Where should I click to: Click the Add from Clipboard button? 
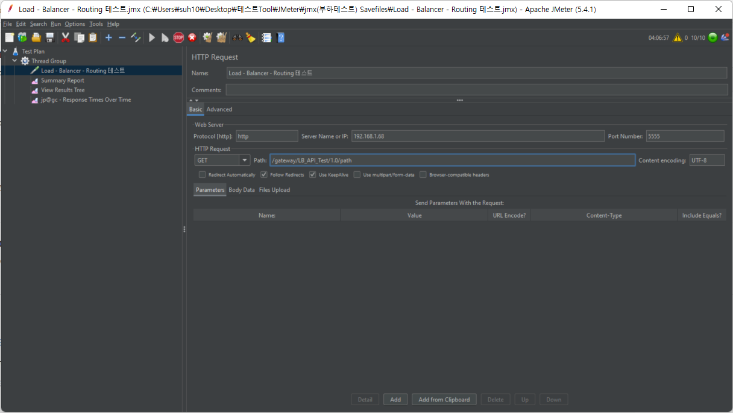444,400
